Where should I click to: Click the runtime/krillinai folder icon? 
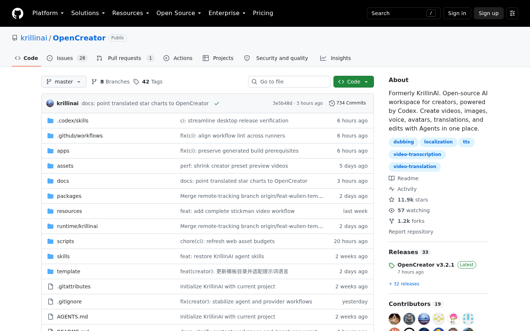50,226
